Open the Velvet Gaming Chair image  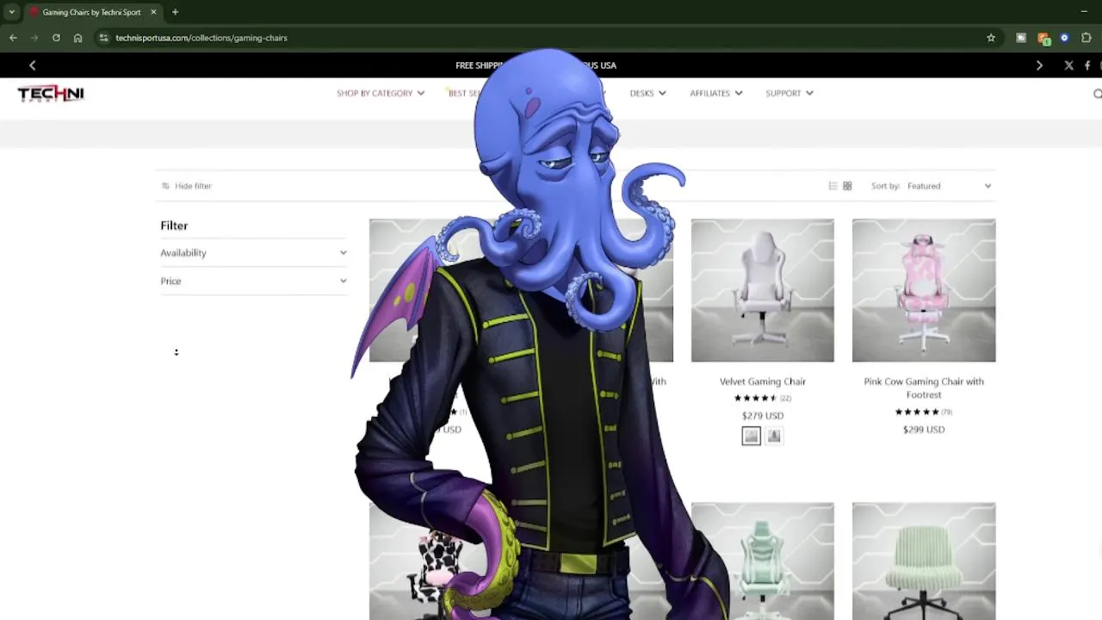763,290
